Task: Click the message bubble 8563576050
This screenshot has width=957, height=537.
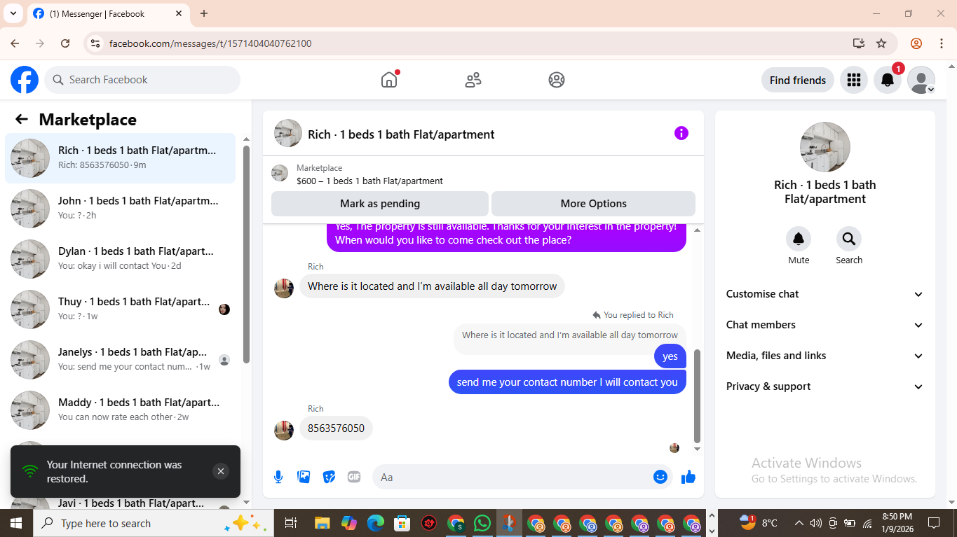Action: pyautogui.click(x=337, y=428)
